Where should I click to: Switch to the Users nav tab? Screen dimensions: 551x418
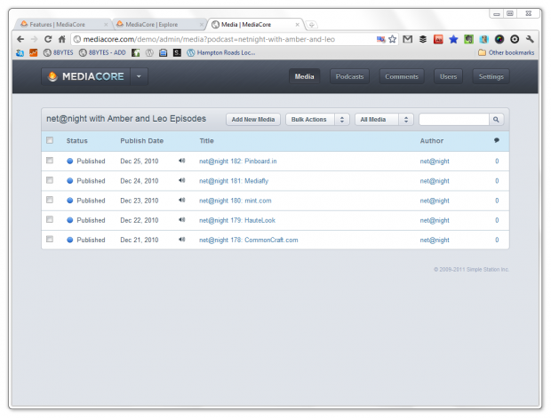click(449, 76)
